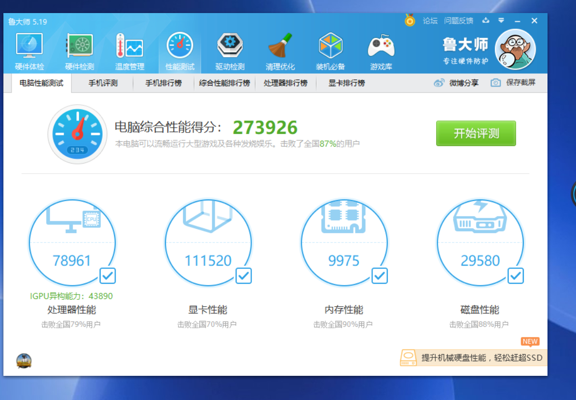Click IGPU异构能力: 43890 text

pos(71,296)
